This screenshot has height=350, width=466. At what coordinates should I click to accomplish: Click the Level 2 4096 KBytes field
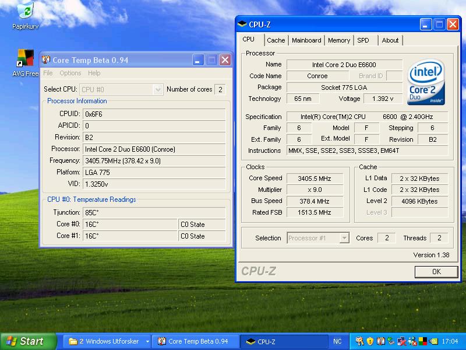tap(419, 201)
